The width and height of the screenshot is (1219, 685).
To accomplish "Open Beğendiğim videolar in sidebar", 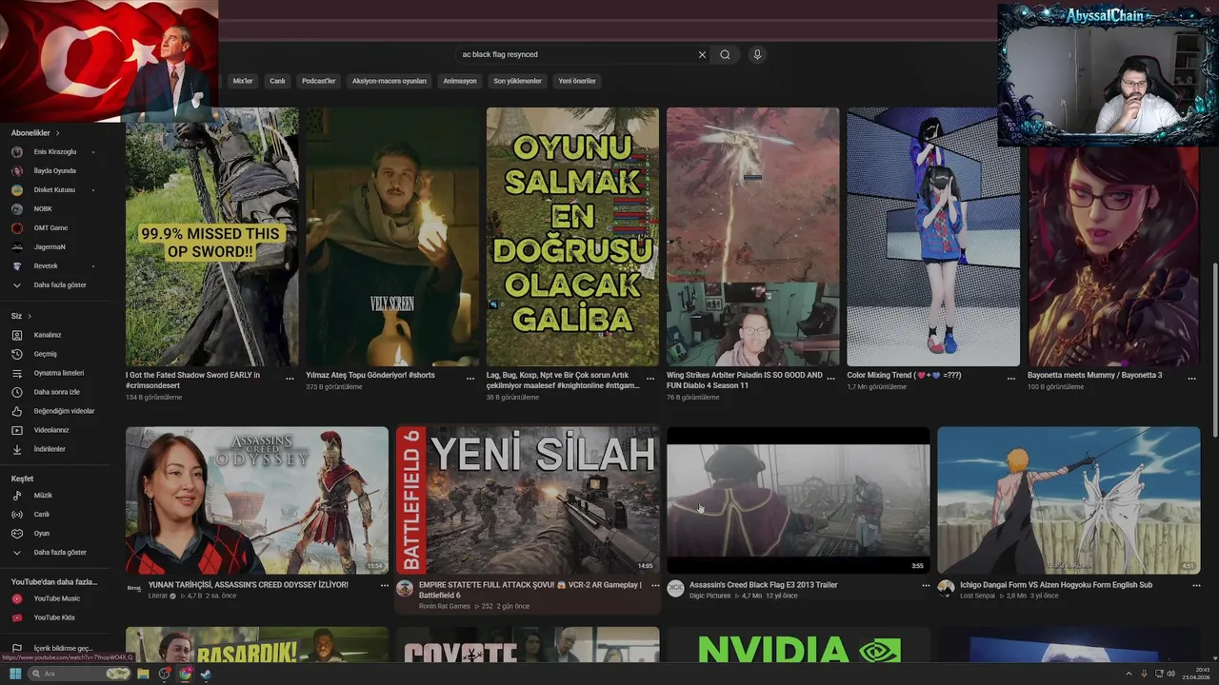I will [64, 411].
